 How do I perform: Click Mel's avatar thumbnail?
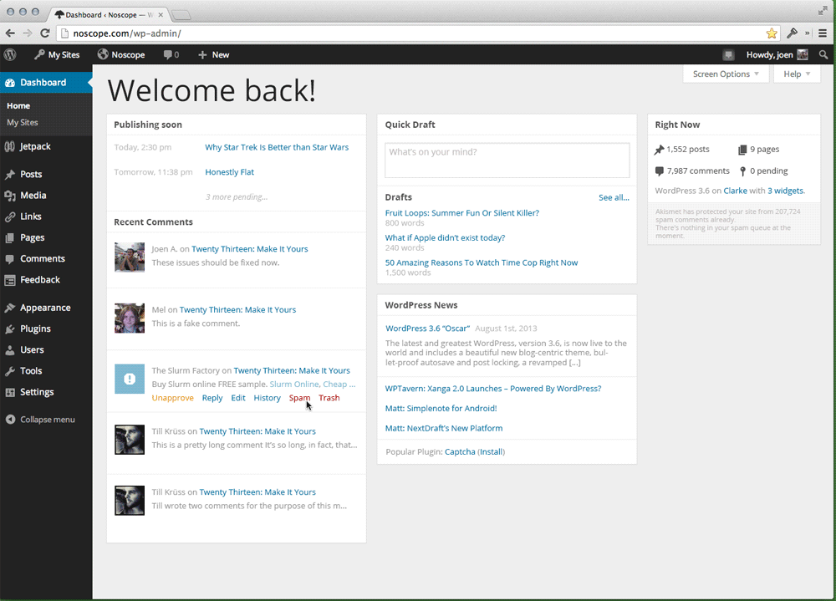130,318
